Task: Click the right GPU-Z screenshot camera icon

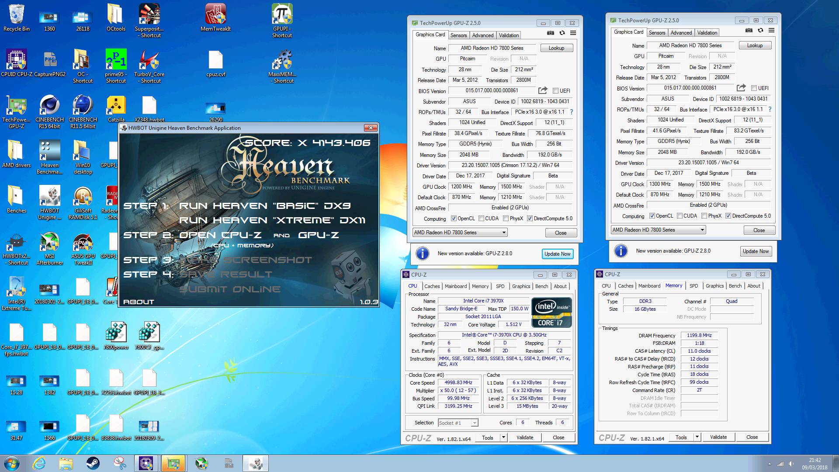Action: pos(749,30)
